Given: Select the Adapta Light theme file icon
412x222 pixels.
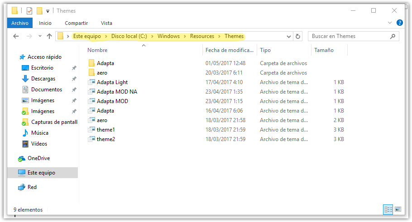Looking at the screenshot, I should (91, 82).
